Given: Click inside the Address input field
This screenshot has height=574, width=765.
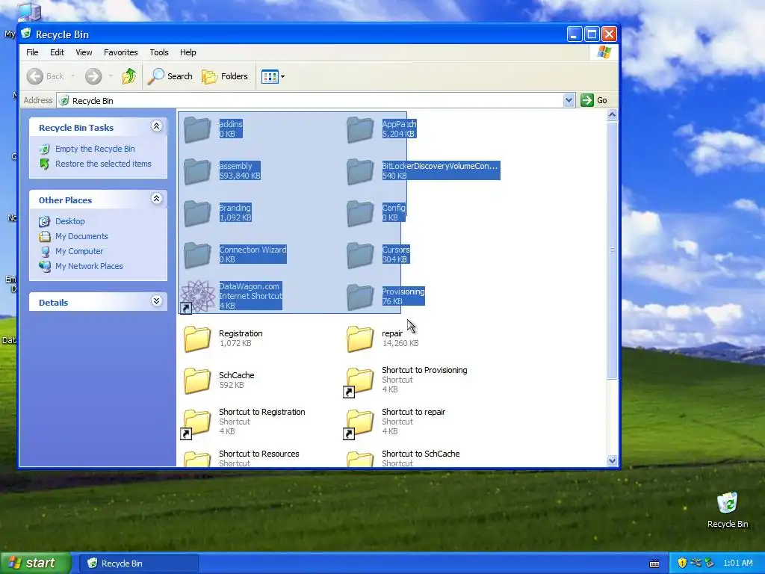Looking at the screenshot, I should coord(316,101).
